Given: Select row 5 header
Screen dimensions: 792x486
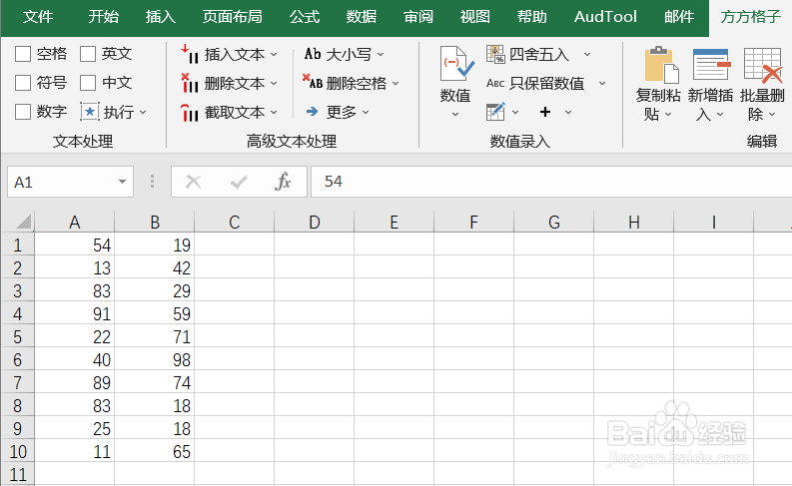Looking at the screenshot, I should (17, 337).
